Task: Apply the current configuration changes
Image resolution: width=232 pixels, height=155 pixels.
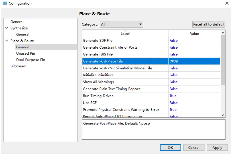Action: click(x=217, y=148)
